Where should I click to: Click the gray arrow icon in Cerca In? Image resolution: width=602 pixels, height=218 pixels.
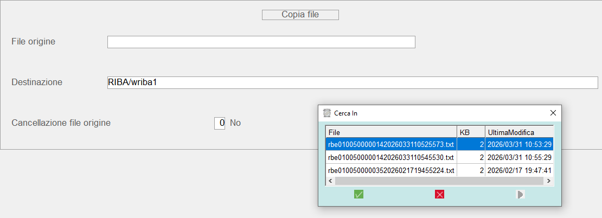520,194
